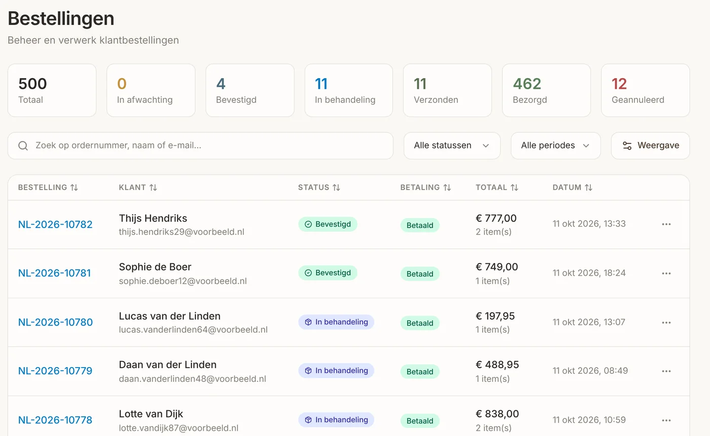Click total amount € 749,00
The height and width of the screenshot is (436, 710).
click(x=497, y=267)
